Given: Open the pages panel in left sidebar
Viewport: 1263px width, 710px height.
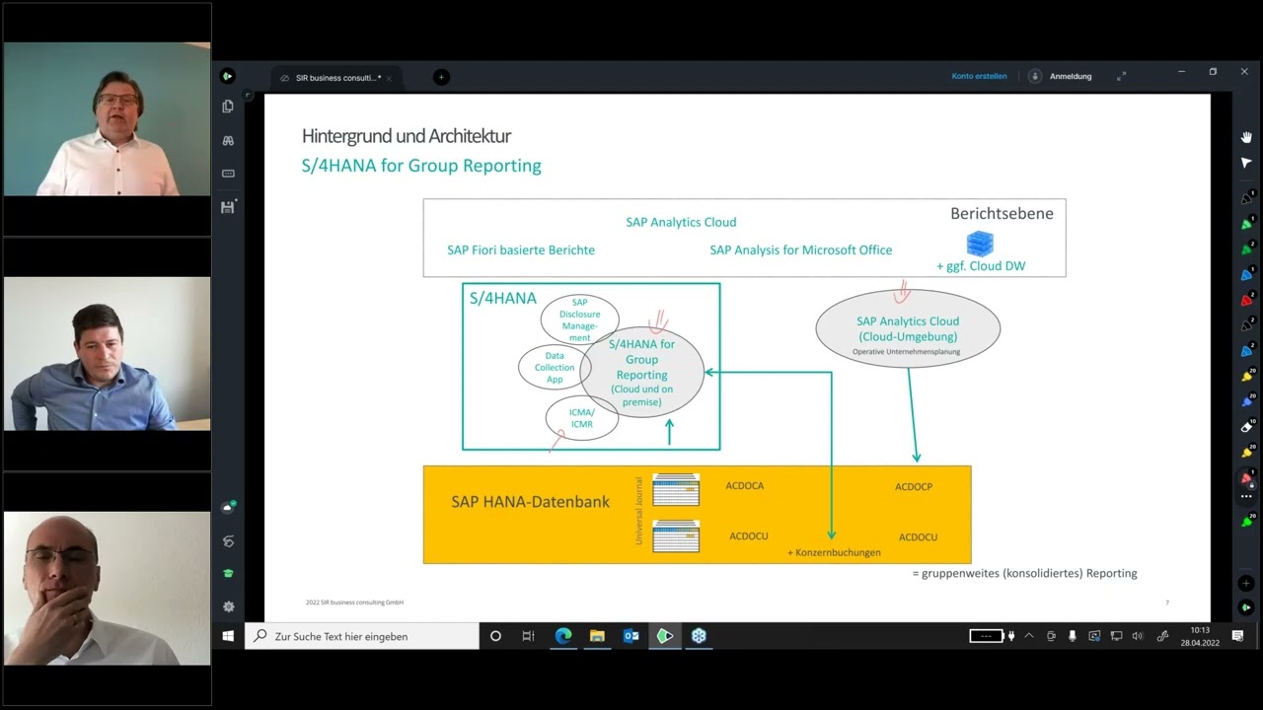Looking at the screenshot, I should (228, 106).
